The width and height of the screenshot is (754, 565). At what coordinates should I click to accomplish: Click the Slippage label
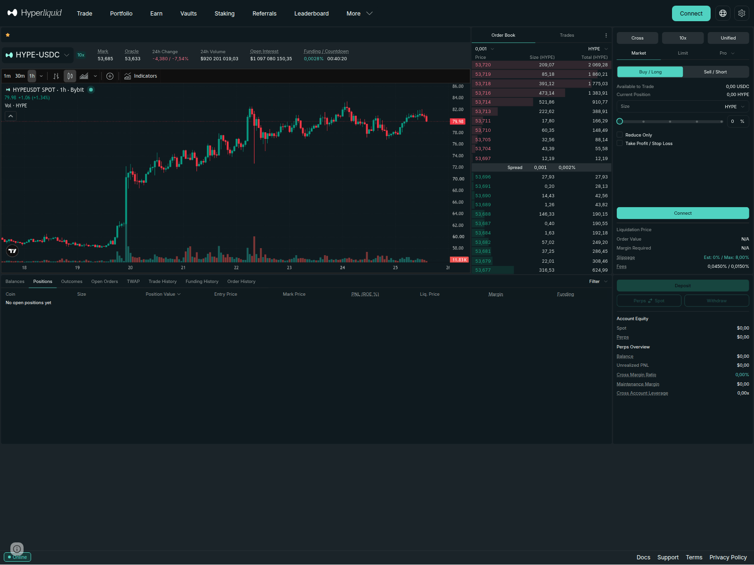coord(626,258)
